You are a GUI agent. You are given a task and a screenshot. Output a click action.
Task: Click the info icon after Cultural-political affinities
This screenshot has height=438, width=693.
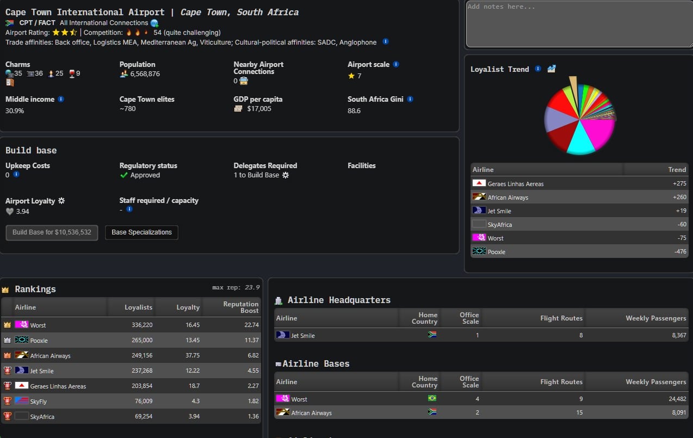386,42
